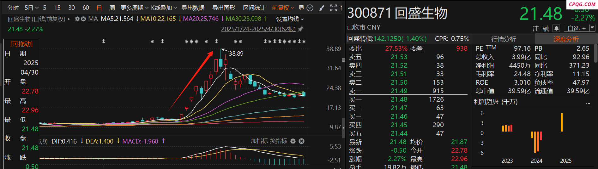Click the 显 display option

pyautogui.click(x=301, y=8)
